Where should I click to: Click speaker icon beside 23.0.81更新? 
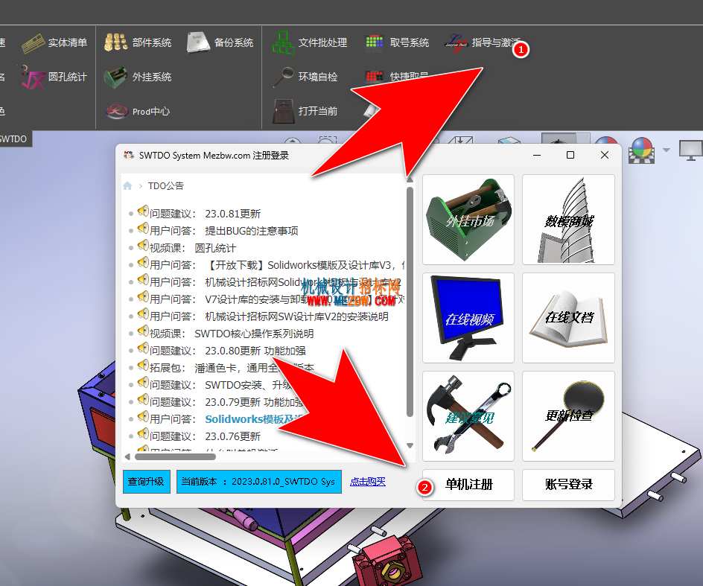click(143, 211)
